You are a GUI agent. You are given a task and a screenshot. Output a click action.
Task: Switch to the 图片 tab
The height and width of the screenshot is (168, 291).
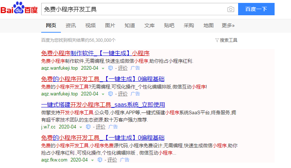pyautogui.click(x=110, y=25)
